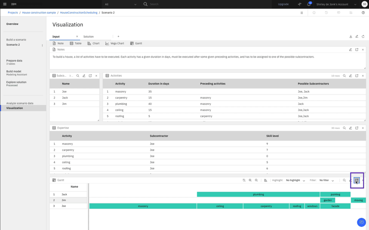Expand the All search scope dropdown

(x=121, y=4)
